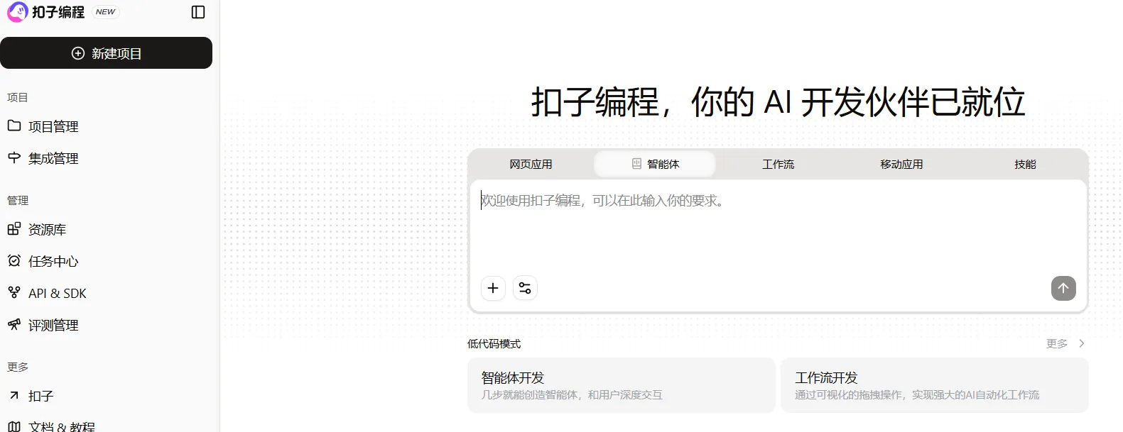
Task: Click the plus attachment button
Action: 493,288
